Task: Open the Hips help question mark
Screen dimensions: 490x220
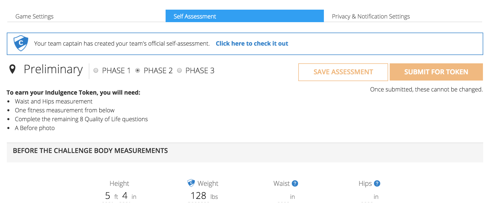Action: point(377,184)
